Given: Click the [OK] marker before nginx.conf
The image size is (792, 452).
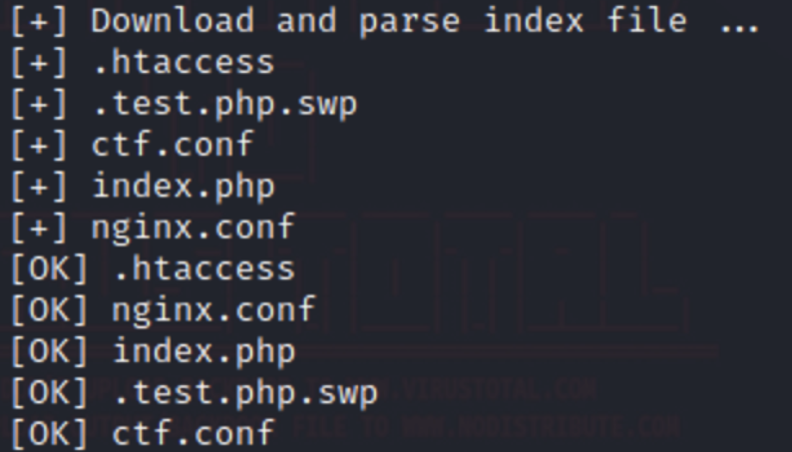Looking at the screenshot, I should (x=49, y=310).
